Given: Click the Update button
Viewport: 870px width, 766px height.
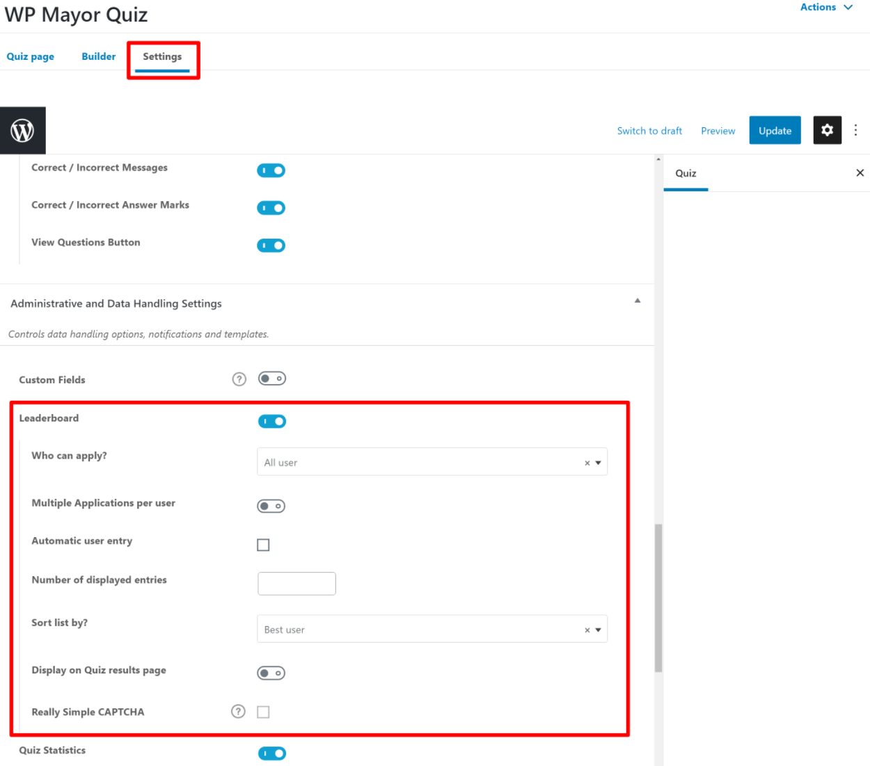Looking at the screenshot, I should (775, 130).
